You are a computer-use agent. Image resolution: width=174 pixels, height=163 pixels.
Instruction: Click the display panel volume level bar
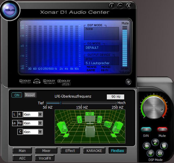click(125, 46)
